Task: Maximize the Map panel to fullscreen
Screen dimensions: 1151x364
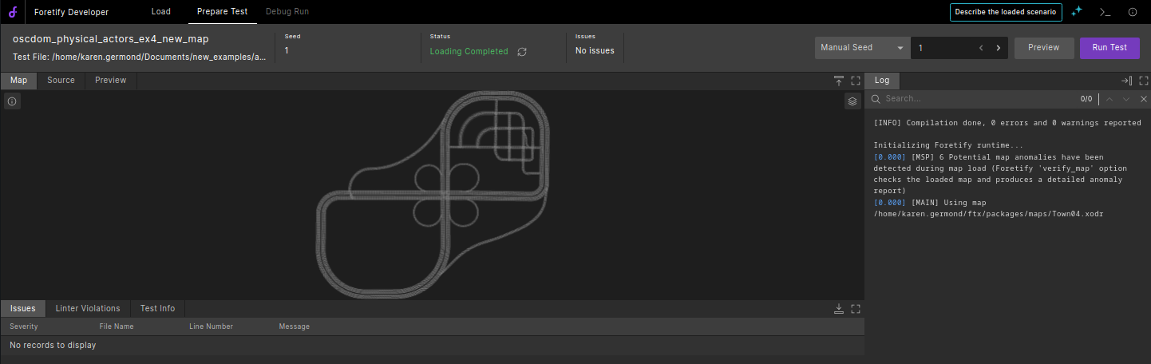Action: 856,81
